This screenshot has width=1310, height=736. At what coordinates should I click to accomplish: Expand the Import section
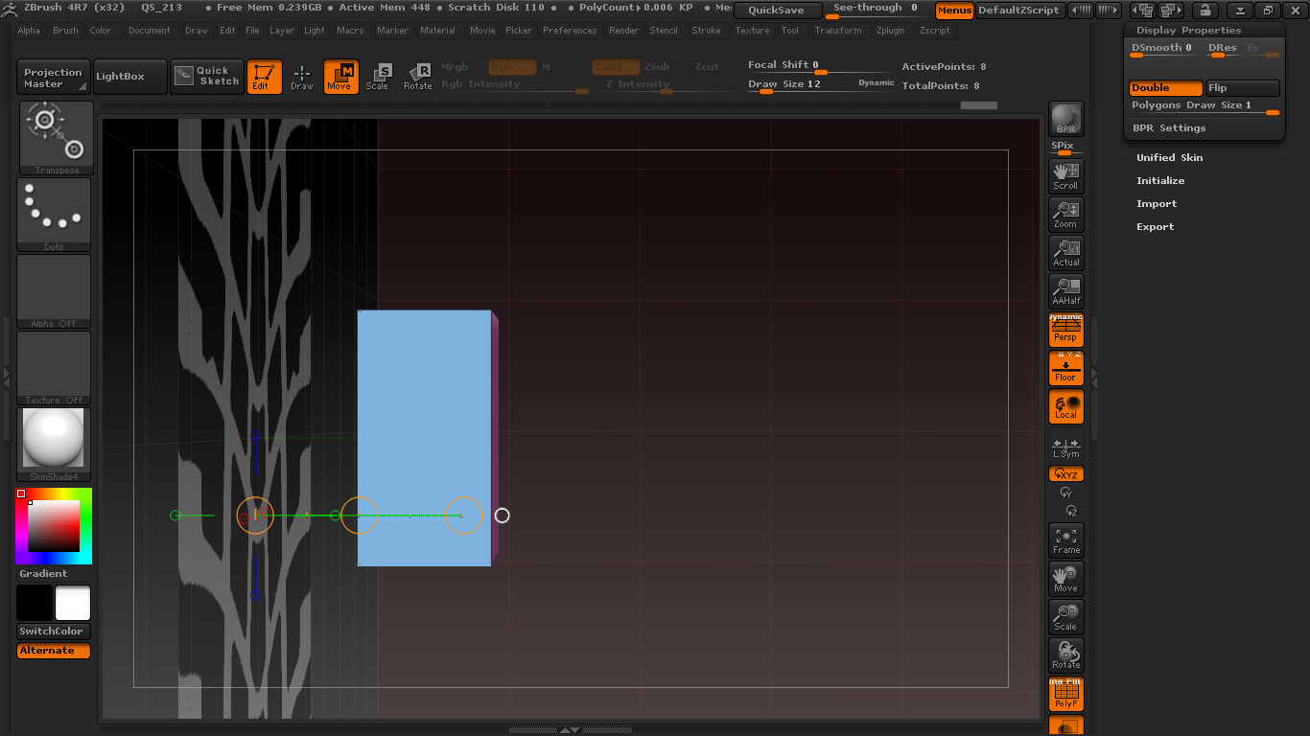click(x=1157, y=204)
